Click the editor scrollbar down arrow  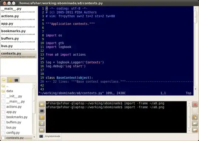pos(195,89)
